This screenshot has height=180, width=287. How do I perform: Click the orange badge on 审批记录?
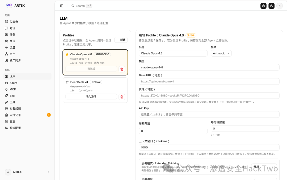click(49, 115)
